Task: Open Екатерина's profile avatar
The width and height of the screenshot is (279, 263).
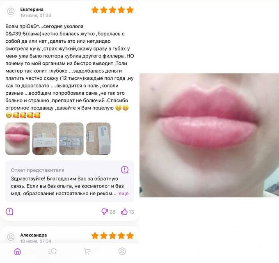Action: (x=11, y=11)
